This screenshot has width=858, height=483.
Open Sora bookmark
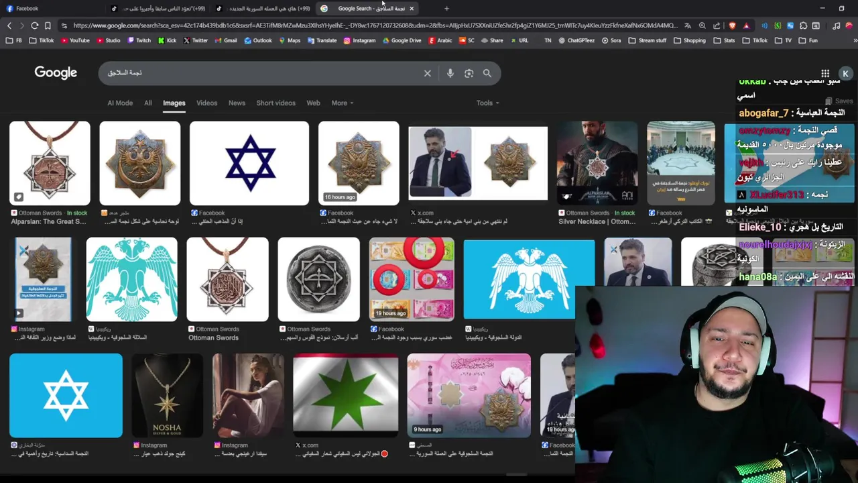click(x=611, y=40)
